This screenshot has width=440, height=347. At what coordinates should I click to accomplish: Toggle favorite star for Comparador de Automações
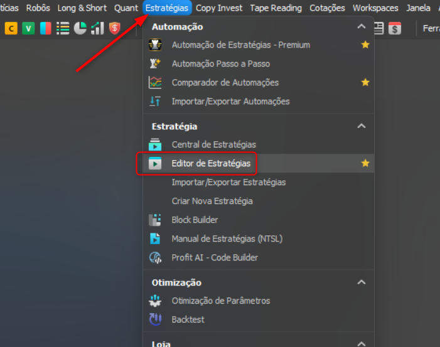(365, 82)
